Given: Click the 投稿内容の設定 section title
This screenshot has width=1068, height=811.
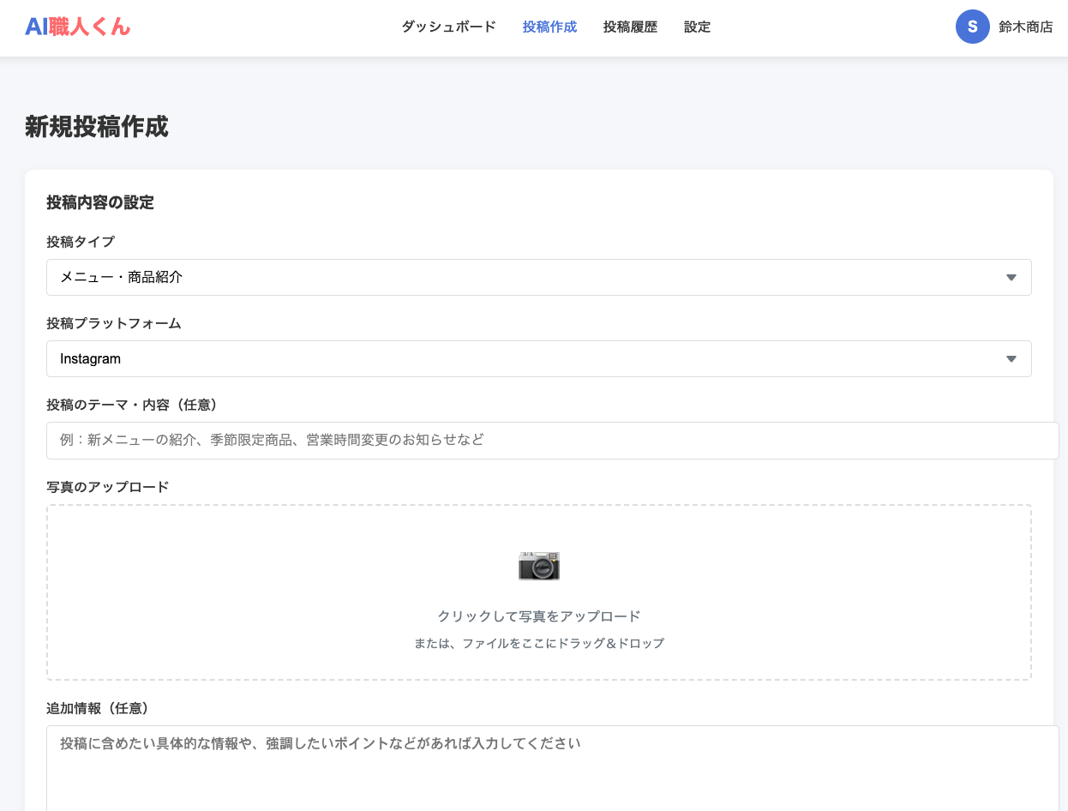Looking at the screenshot, I should [99, 202].
